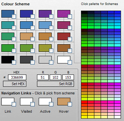Click the pure yellow cell at palette bottom-left
Viewport: 124px width, 121px height.
point(84,117)
